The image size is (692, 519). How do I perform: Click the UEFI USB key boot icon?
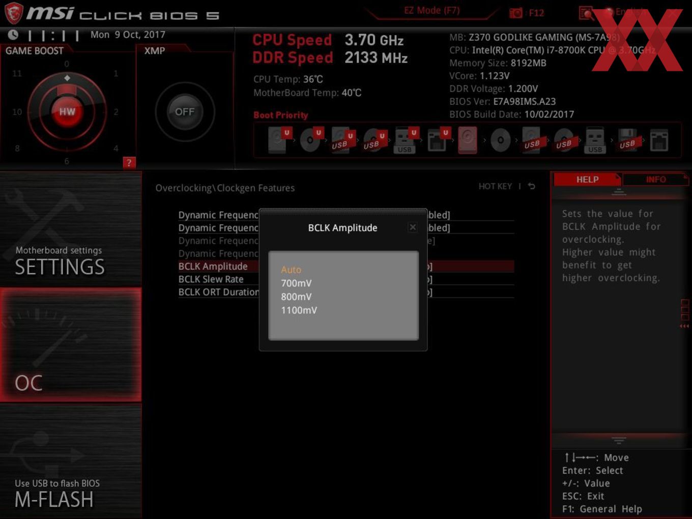(406, 139)
